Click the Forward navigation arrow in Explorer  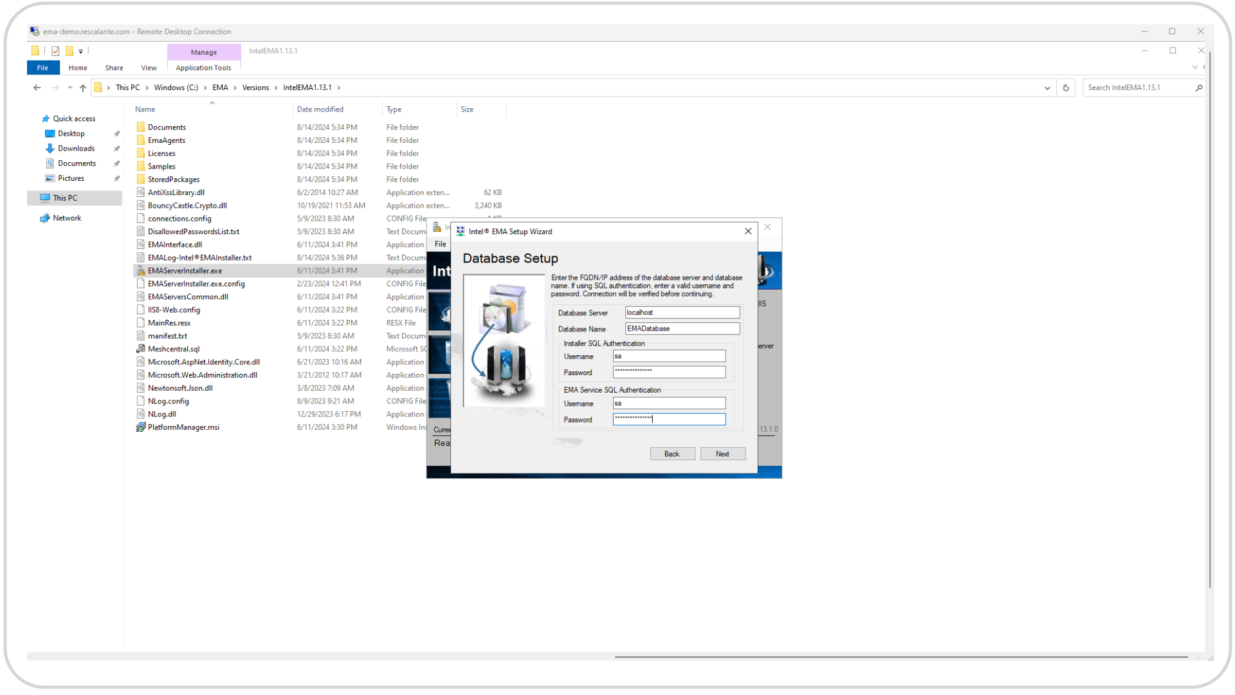(55, 88)
